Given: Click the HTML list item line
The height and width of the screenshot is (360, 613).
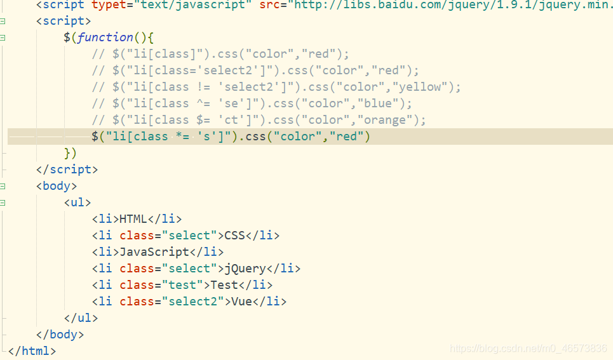Looking at the screenshot, I should coord(137,219).
